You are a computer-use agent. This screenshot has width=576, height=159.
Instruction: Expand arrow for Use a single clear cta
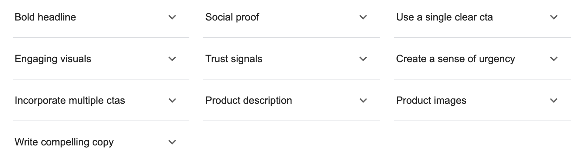tap(554, 17)
